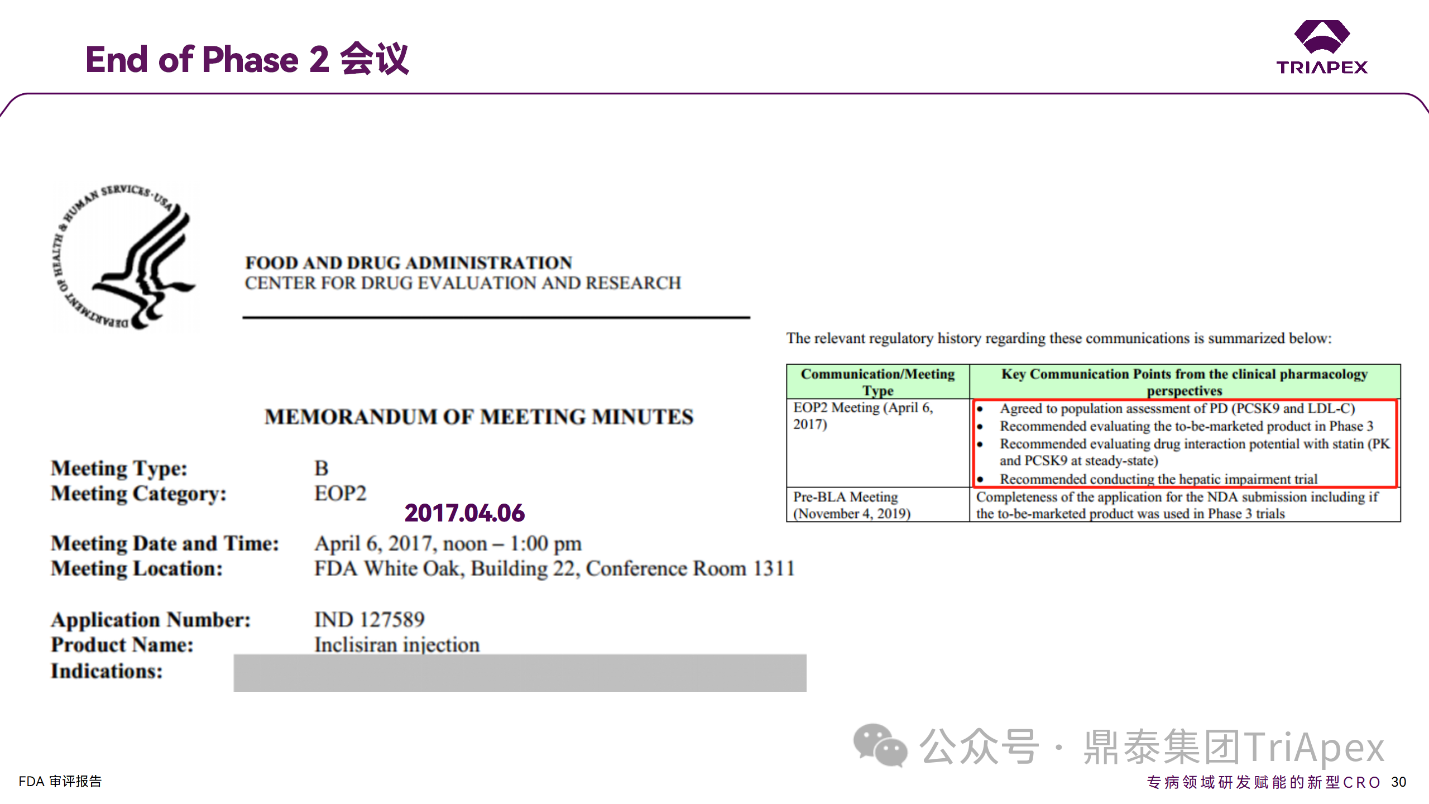Viewport: 1429px width, 804px height.
Task: Click the WeChat icon in the watermark
Action: [x=880, y=745]
